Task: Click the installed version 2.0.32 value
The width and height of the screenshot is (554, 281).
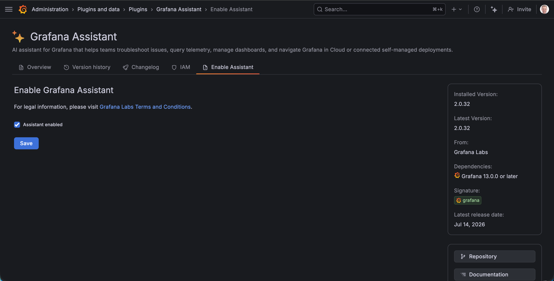Action: coord(462,104)
